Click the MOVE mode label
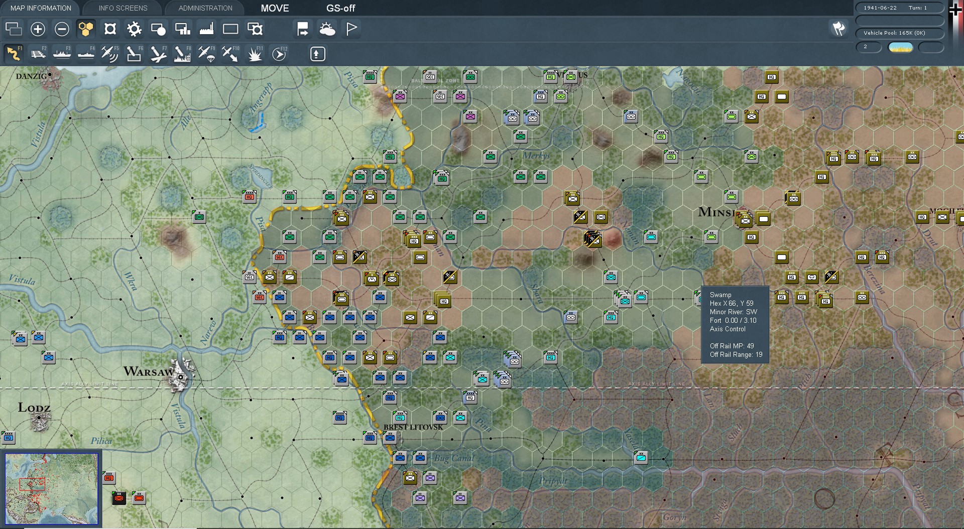The image size is (964, 529). coord(275,8)
